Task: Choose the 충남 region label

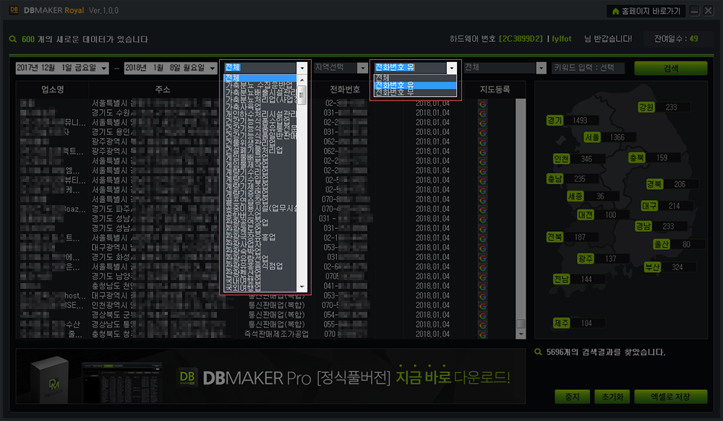Action: (555, 178)
